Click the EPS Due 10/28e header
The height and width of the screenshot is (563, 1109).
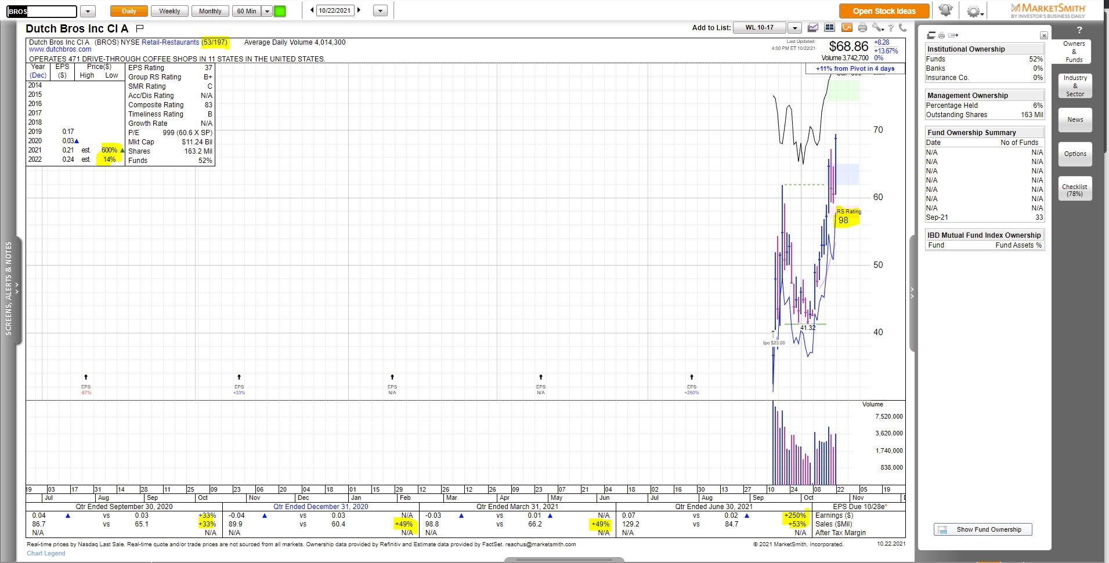(x=859, y=507)
